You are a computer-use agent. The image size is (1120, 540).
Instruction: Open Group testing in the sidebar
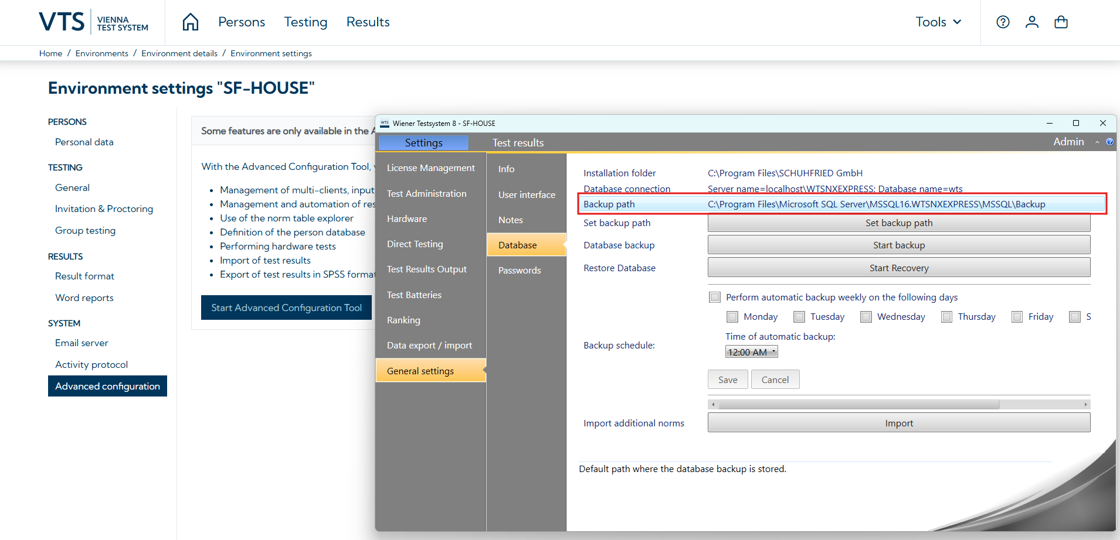point(85,231)
